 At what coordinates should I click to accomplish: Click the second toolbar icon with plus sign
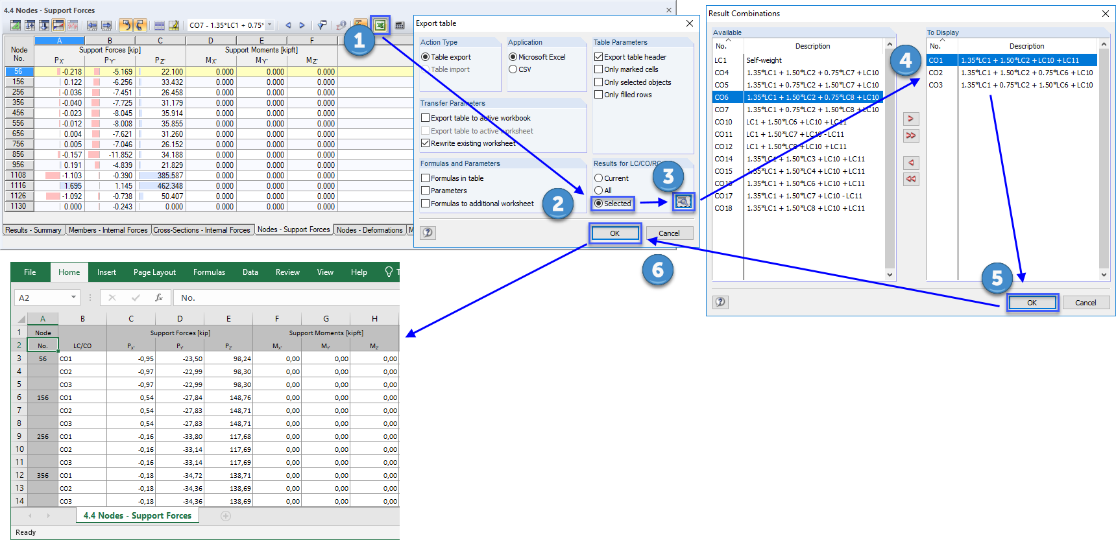pyautogui.click(x=30, y=25)
